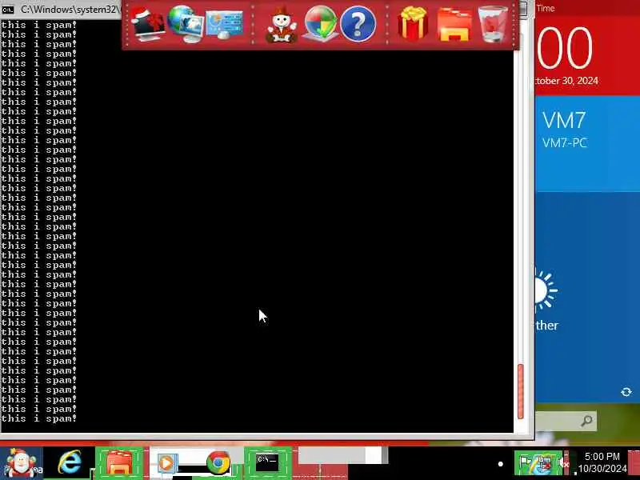This screenshot has height=480, width=640.
Task: Switch to the Command Prompt taskbar button
Action: pyautogui.click(x=268, y=463)
